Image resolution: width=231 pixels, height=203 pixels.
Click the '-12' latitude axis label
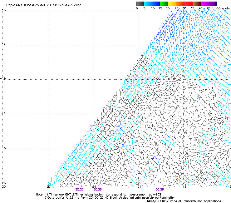(3, 44)
